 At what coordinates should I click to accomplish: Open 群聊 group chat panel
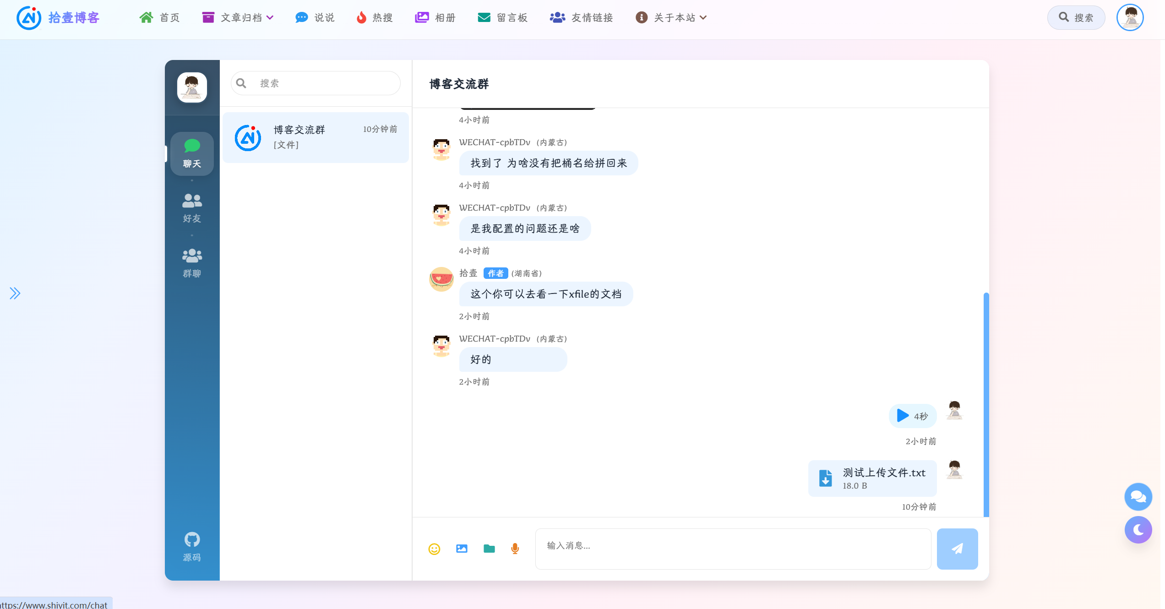click(192, 263)
